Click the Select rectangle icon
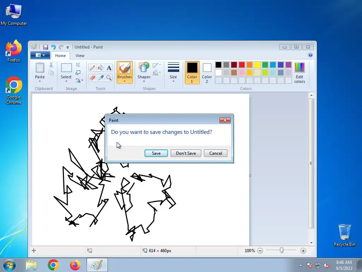 coord(66,68)
